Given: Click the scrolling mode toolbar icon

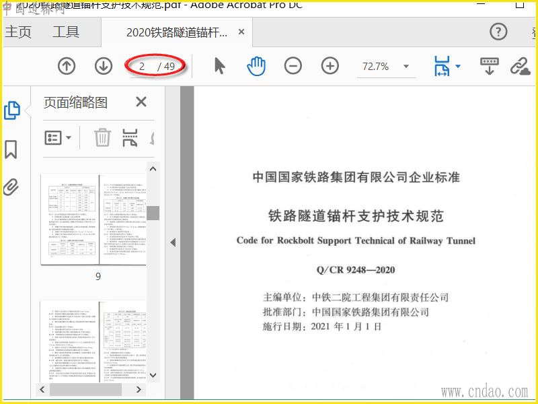Looking at the screenshot, I should point(490,66).
